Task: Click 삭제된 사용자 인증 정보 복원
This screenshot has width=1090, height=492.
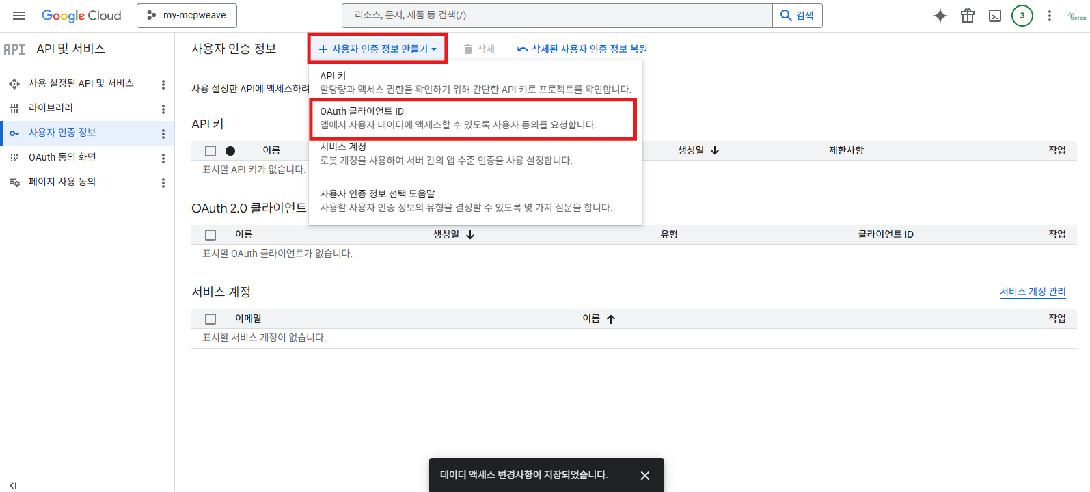Action: pos(582,49)
